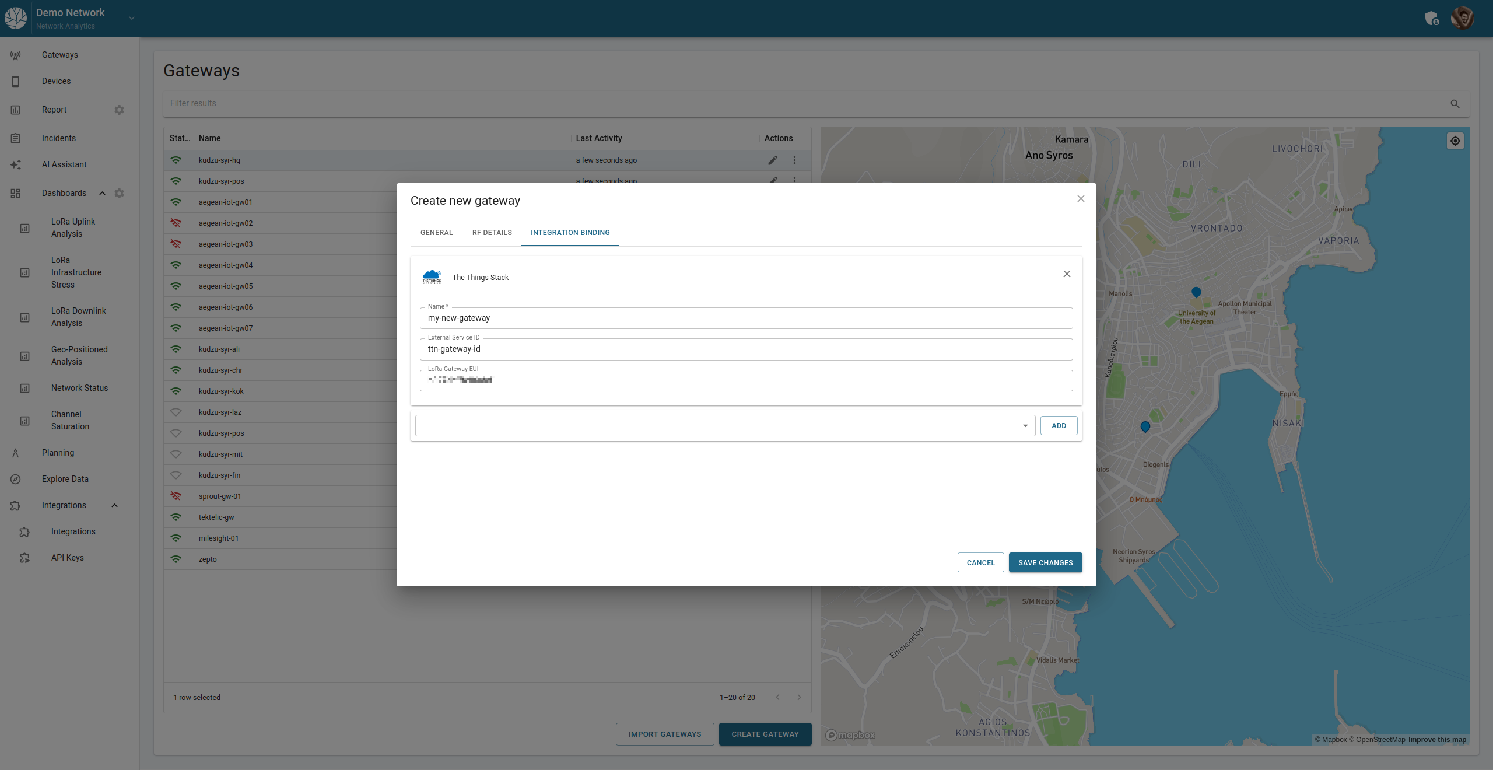Open the integration selection dropdown
The image size is (1493, 770).
tap(725, 426)
